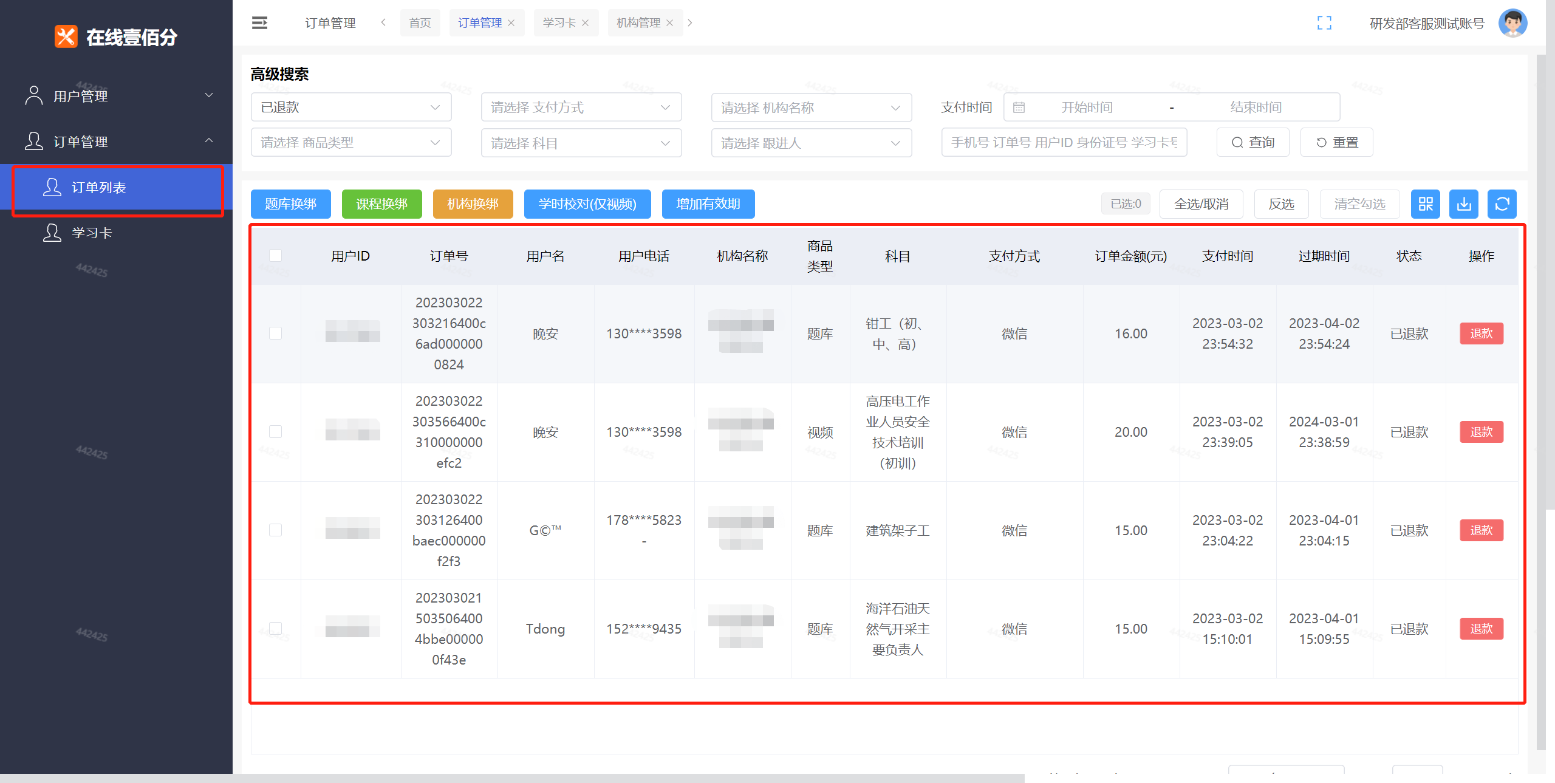
Task: Click 机构换绑 orange button
Action: (473, 204)
